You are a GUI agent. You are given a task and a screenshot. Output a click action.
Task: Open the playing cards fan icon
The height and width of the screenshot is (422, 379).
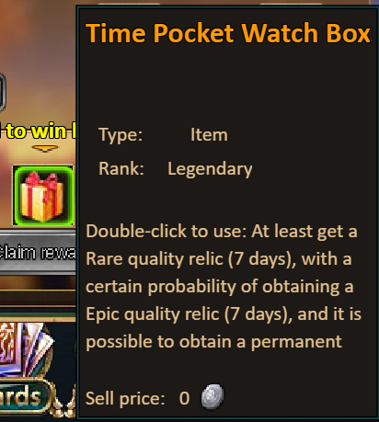[26, 349]
